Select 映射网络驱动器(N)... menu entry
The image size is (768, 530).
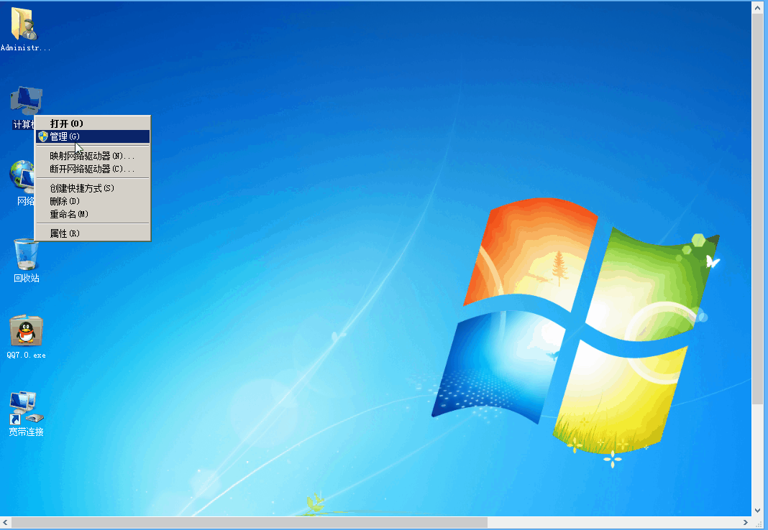(93, 156)
